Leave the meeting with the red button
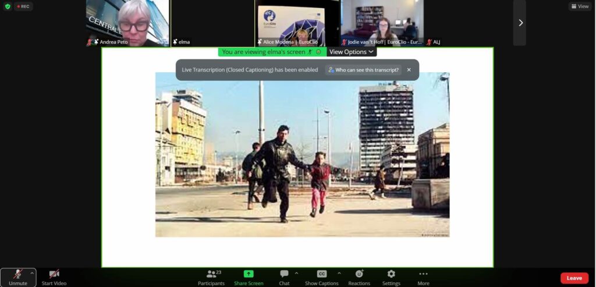Image resolution: width=596 pixels, height=287 pixels. click(574, 278)
